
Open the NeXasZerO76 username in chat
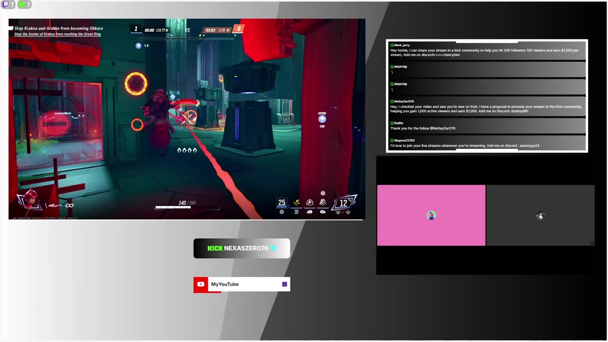(404, 101)
